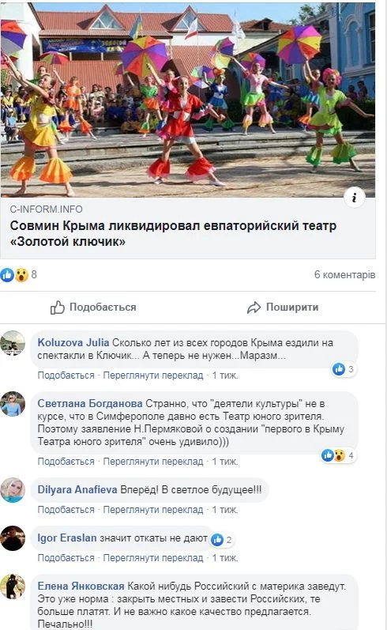The width and height of the screenshot is (387, 630).
Task: Open Dilyara Anafieva's avatar
Action: point(13,490)
